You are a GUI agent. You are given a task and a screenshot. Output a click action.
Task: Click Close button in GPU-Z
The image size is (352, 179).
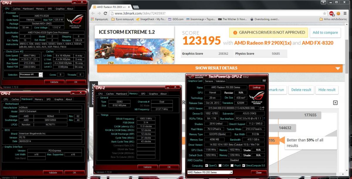click(x=259, y=173)
